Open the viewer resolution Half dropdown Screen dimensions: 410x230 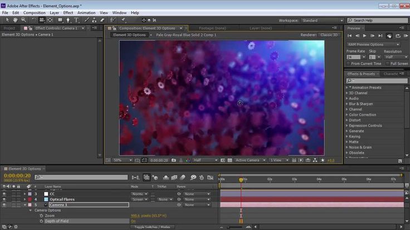click(x=205, y=160)
